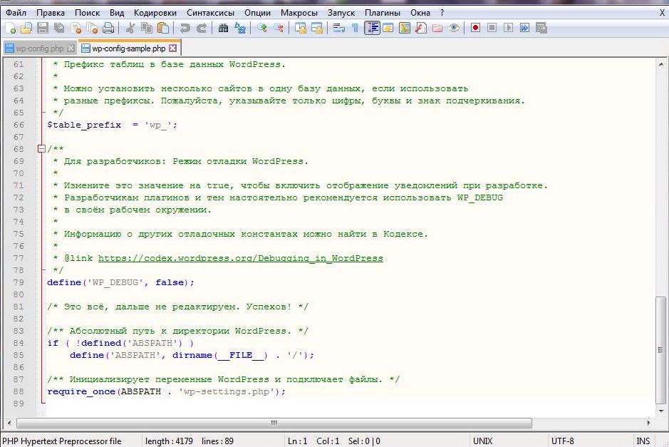This screenshot has width=669, height=447.
Task: Click the codex.wordpress.org Debugging link
Action: coord(240,258)
